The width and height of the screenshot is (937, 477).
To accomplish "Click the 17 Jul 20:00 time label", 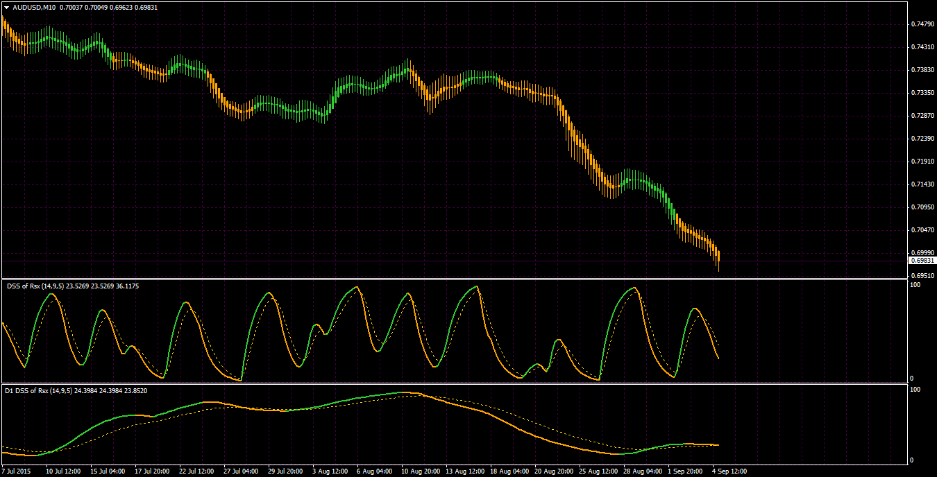I will click(x=152, y=471).
